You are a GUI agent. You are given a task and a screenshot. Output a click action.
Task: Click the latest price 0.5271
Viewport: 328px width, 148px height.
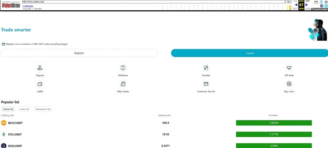pos(166,146)
